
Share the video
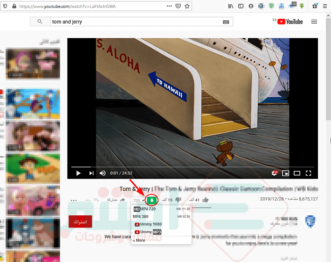[x=116, y=200]
